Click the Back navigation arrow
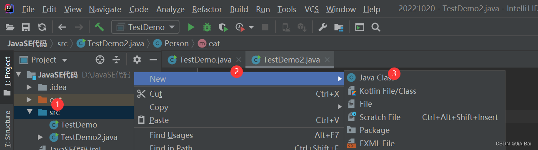This screenshot has width=538, height=150. (x=62, y=27)
